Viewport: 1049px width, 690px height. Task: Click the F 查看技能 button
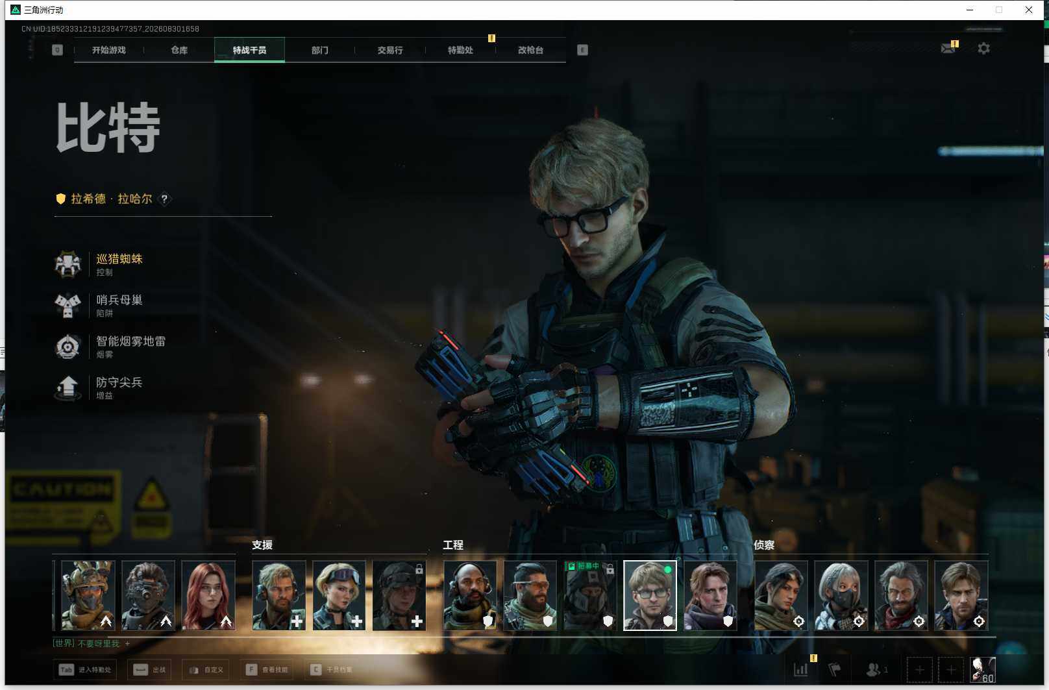267,670
